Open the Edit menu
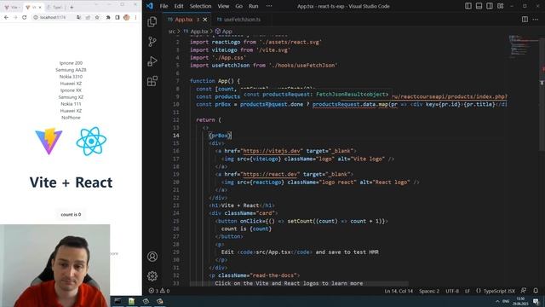 point(179,6)
